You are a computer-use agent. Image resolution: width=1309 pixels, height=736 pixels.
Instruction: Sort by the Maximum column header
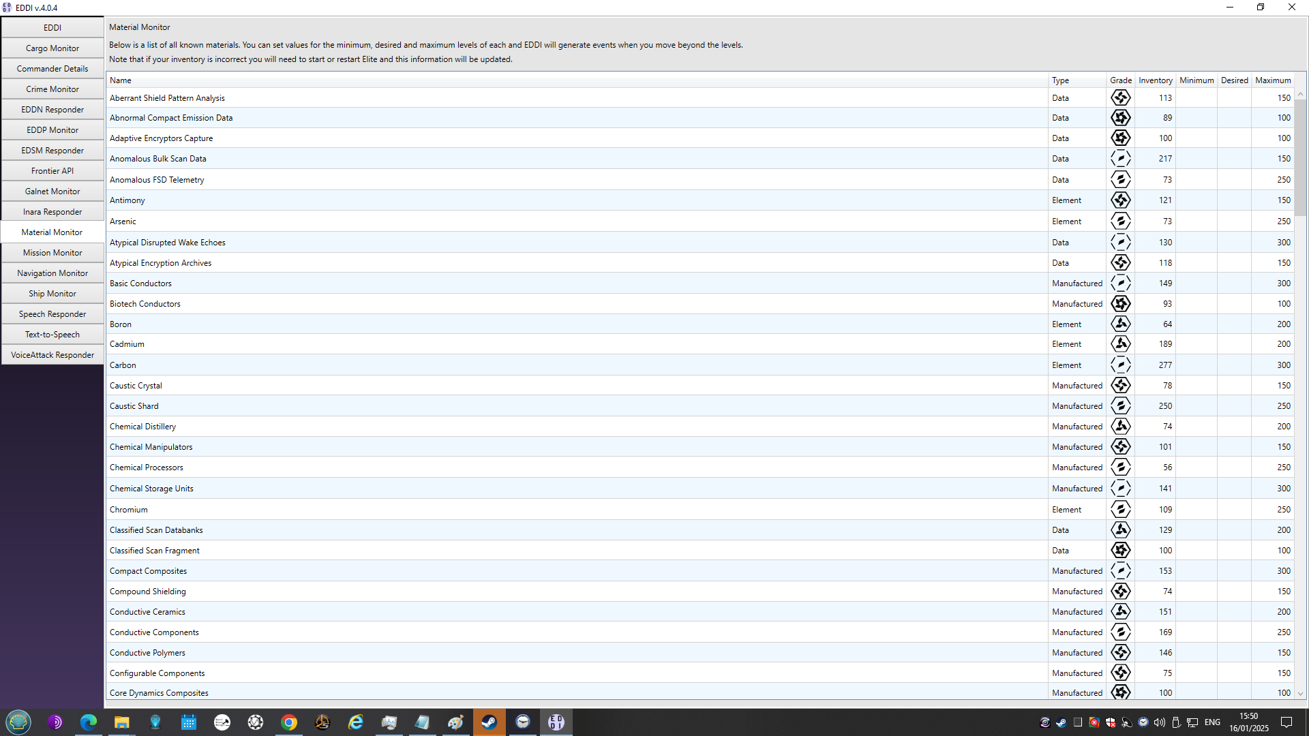1273,80
